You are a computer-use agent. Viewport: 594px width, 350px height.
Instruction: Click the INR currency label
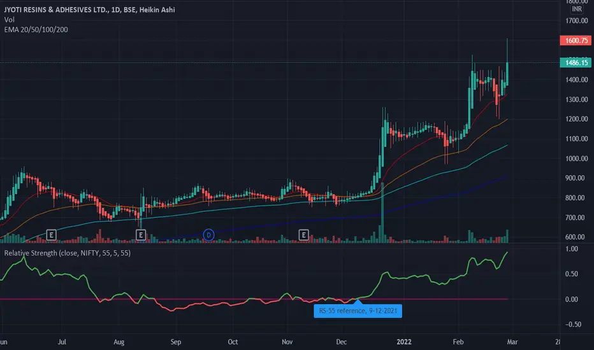click(577, 9)
